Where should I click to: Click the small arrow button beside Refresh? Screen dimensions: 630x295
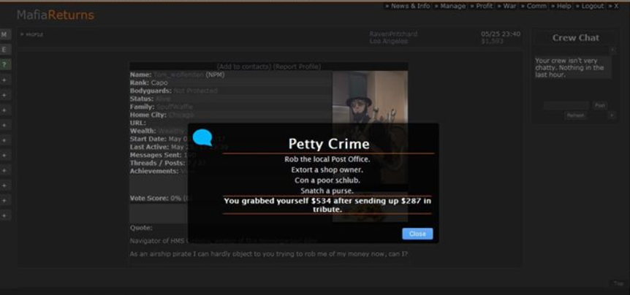pos(611,115)
